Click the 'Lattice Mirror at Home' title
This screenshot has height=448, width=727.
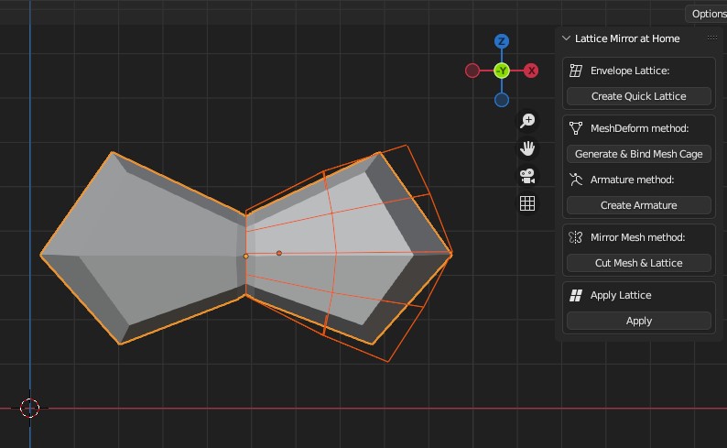click(627, 38)
